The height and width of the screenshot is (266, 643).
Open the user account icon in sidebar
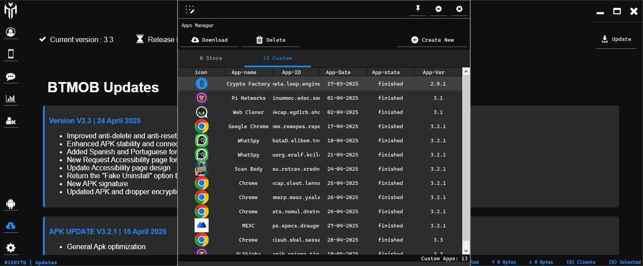tap(11, 32)
